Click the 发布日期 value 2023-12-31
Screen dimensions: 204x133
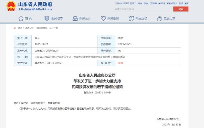point(125,44)
